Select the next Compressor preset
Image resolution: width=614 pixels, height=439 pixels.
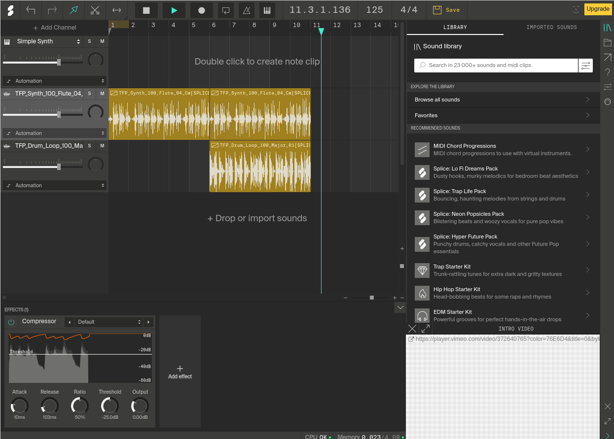click(x=148, y=322)
